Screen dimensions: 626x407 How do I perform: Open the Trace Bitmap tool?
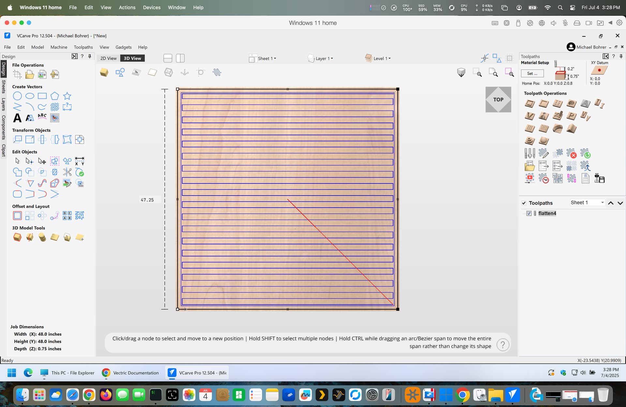[x=55, y=118]
